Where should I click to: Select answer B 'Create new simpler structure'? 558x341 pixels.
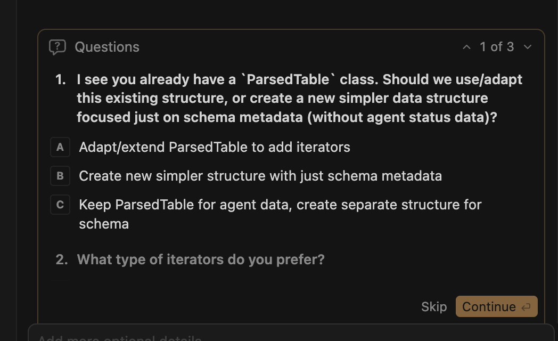260,176
